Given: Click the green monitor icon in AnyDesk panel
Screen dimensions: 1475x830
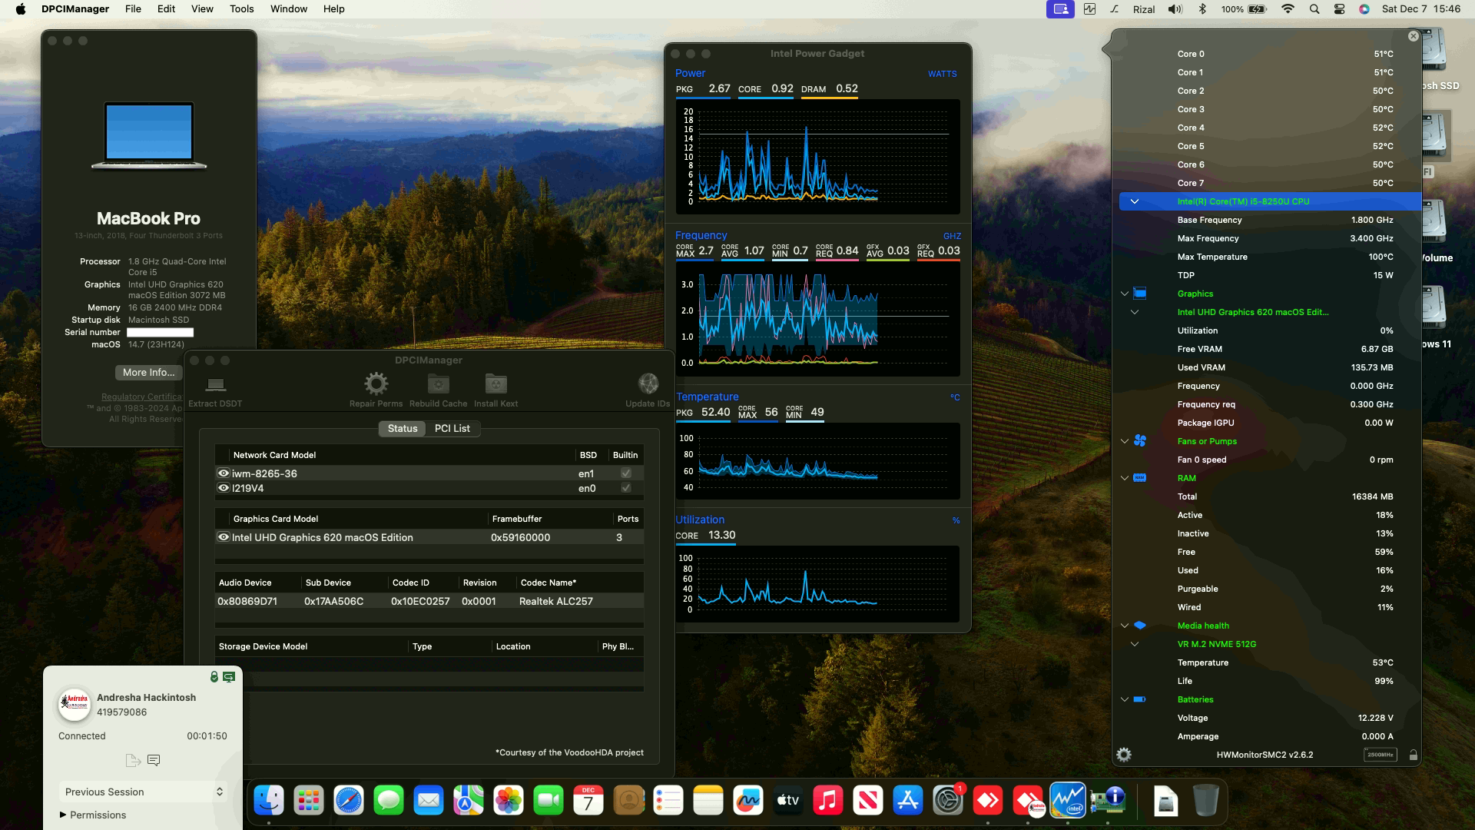Looking at the screenshot, I should pyautogui.click(x=229, y=677).
